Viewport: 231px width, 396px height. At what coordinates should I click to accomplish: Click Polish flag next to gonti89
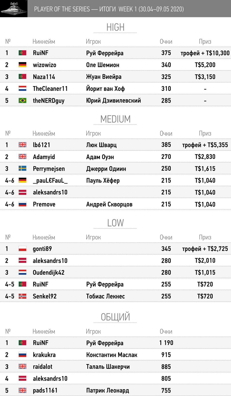pyautogui.click(x=22, y=249)
